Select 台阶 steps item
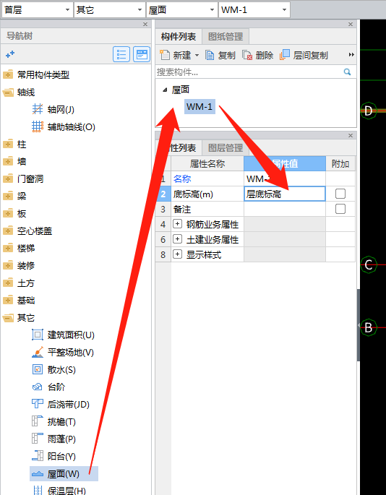The height and width of the screenshot is (495, 386). click(48, 387)
